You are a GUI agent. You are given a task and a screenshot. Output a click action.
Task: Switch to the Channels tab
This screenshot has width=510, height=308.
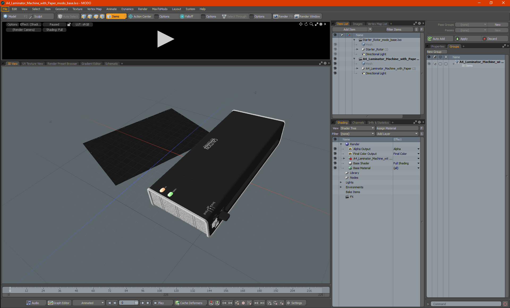(x=358, y=123)
